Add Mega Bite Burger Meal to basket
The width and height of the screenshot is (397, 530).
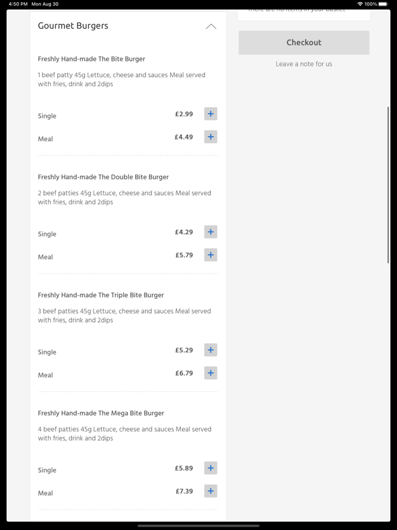210,491
